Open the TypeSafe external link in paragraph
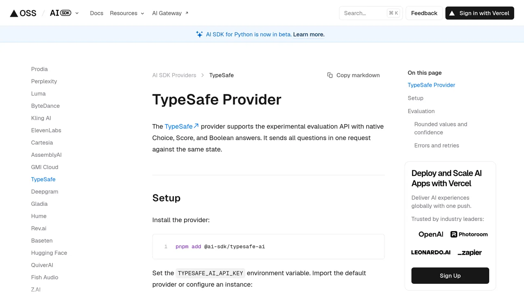524x294 pixels. coord(182,126)
